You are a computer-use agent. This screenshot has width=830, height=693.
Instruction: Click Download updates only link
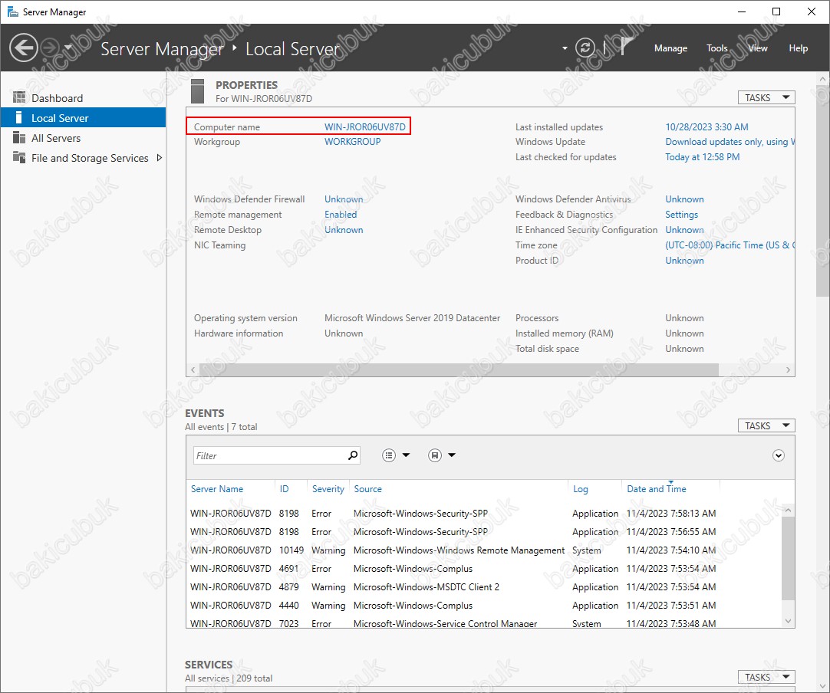[x=730, y=141]
